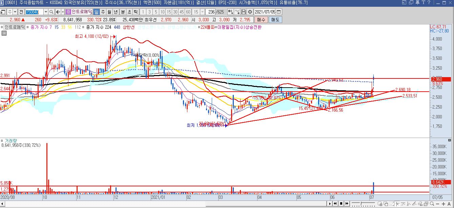454x208 pixels.
Task: Click the play button in chart playback
Action: [x=330, y=204]
